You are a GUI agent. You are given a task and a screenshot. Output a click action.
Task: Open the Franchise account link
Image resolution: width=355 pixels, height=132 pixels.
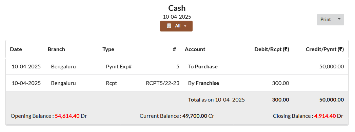(x=208, y=83)
